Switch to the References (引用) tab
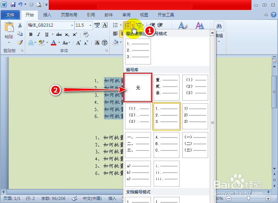Screen dimensions: 278x203 coord(91,15)
